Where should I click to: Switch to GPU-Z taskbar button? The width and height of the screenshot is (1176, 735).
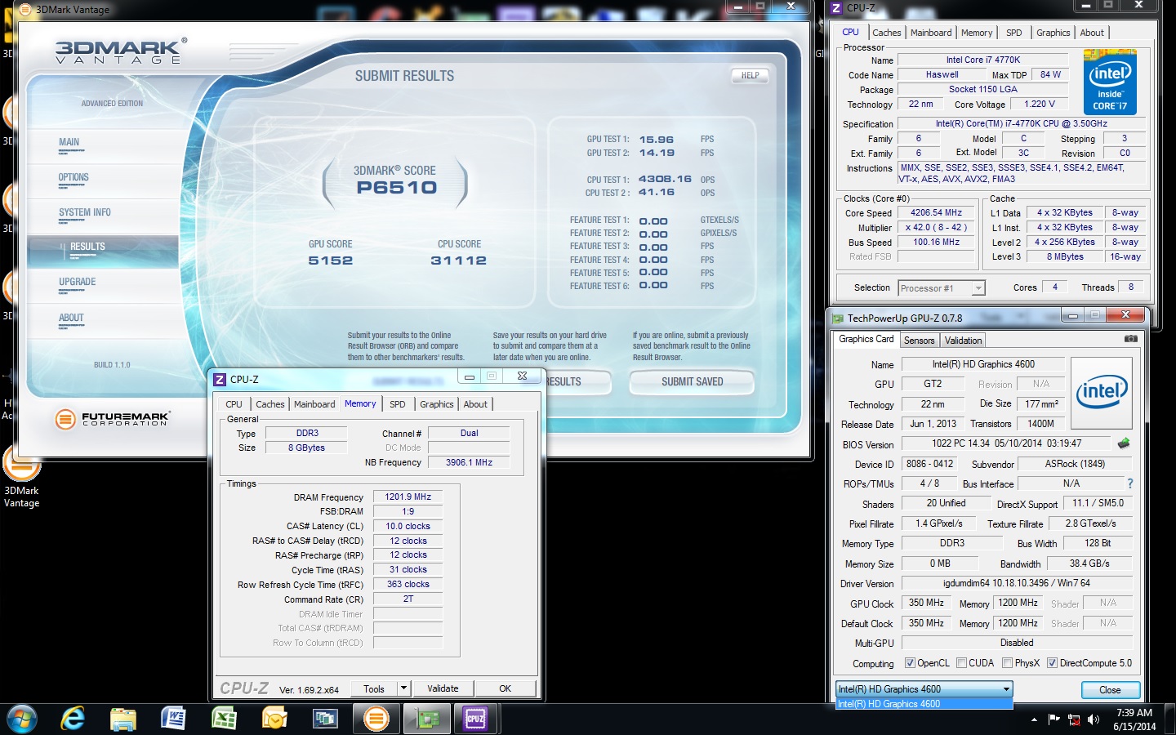click(x=428, y=719)
